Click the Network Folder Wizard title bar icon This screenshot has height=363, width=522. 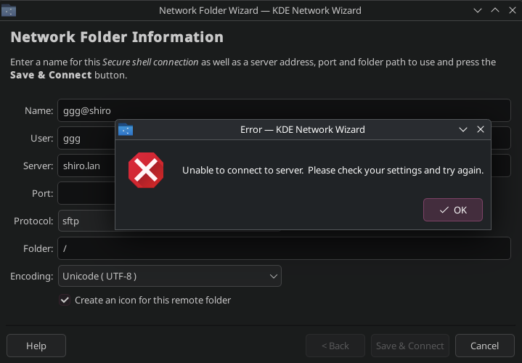click(x=9, y=11)
